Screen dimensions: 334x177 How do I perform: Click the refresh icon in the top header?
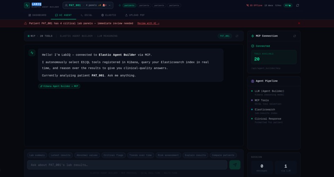pyautogui.click(x=298, y=5)
